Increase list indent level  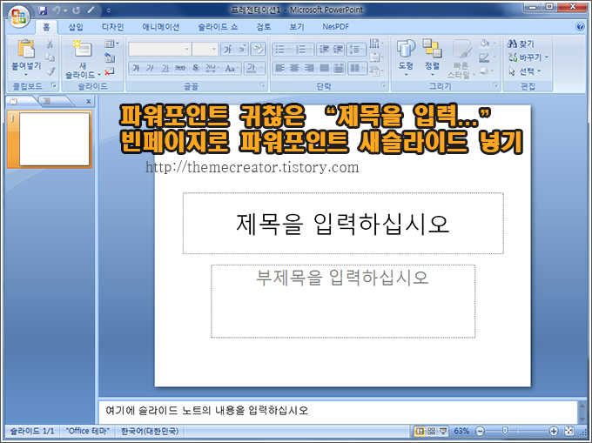[x=338, y=49]
